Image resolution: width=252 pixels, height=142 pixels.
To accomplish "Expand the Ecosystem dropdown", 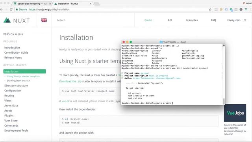I will click(237, 20).
